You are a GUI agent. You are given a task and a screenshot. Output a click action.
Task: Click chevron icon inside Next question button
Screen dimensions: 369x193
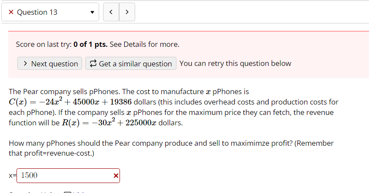tap(25, 64)
